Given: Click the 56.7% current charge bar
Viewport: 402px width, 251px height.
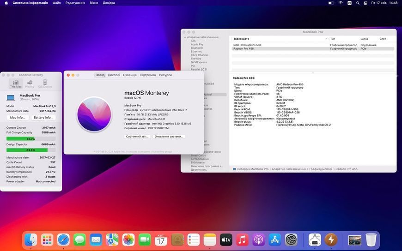Looking at the screenshot, I should pos(31,138).
